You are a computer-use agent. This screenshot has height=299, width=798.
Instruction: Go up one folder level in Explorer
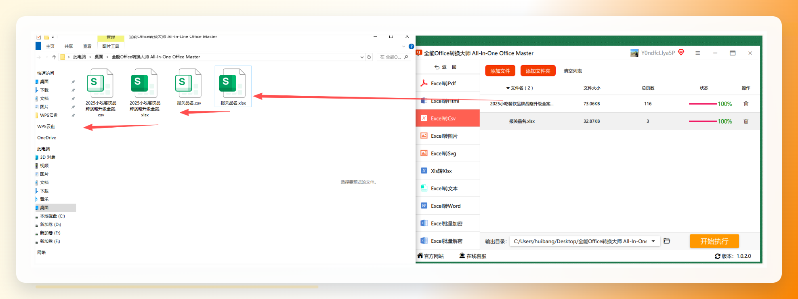pos(54,57)
